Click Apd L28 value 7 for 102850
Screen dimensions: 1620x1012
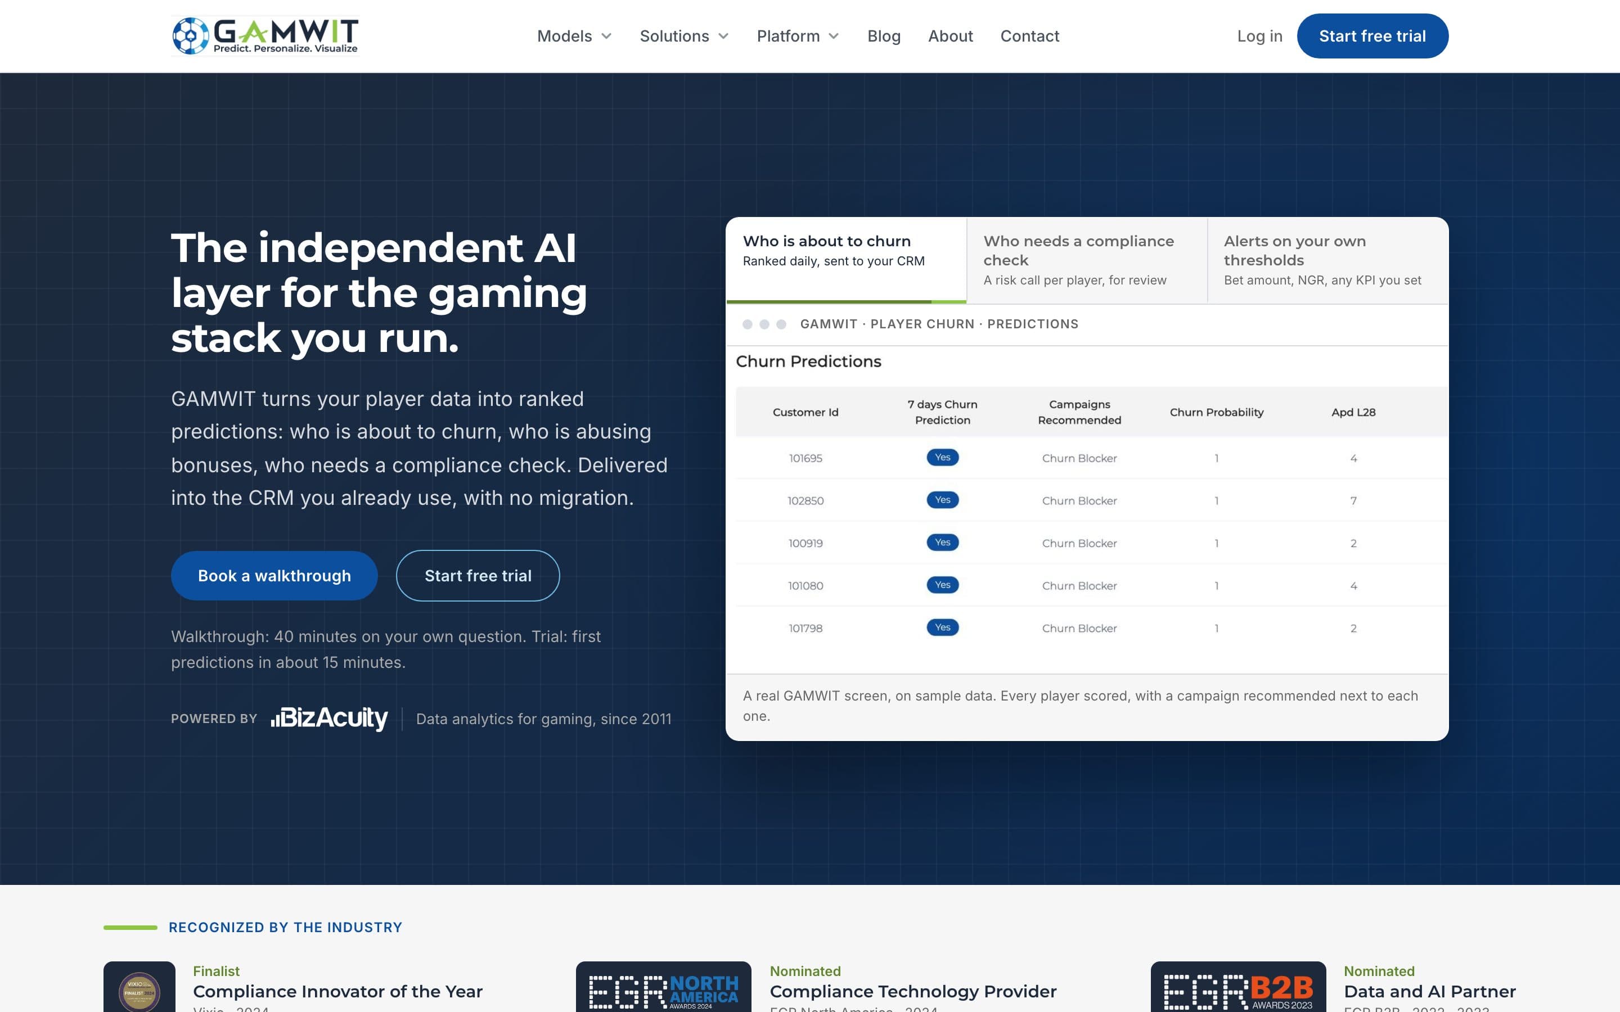pyautogui.click(x=1353, y=500)
